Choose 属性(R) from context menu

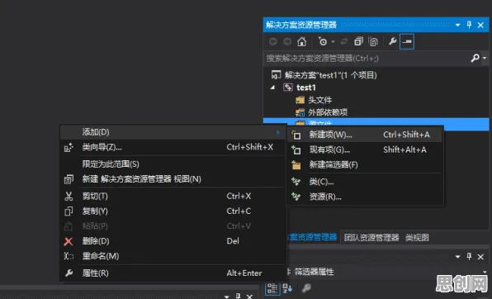point(173,273)
